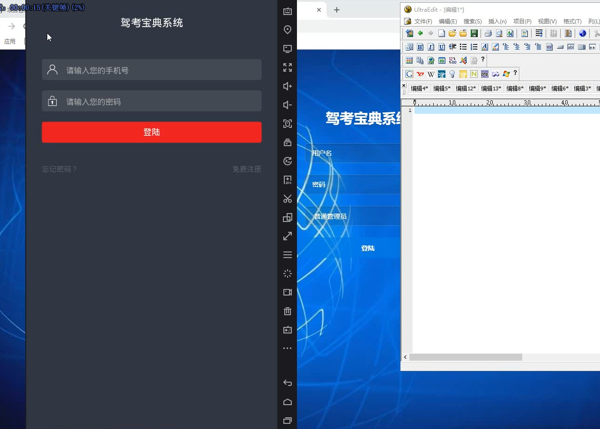
Task: Click the emulator hamburger menu lines icon
Action: (x=288, y=255)
